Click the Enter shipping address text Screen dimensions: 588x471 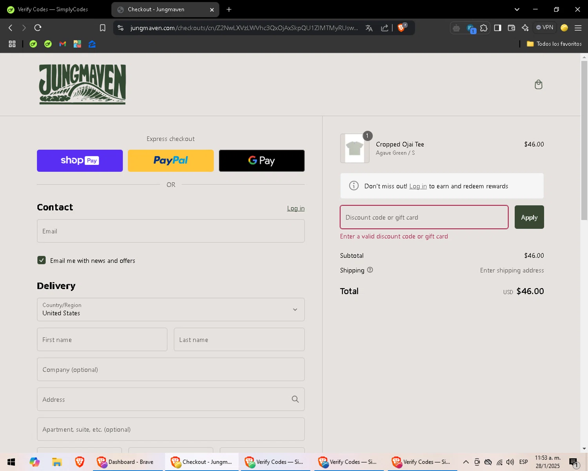click(x=512, y=270)
